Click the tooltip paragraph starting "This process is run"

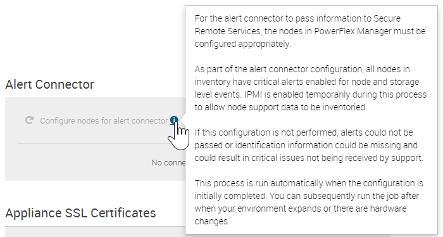click(309, 202)
